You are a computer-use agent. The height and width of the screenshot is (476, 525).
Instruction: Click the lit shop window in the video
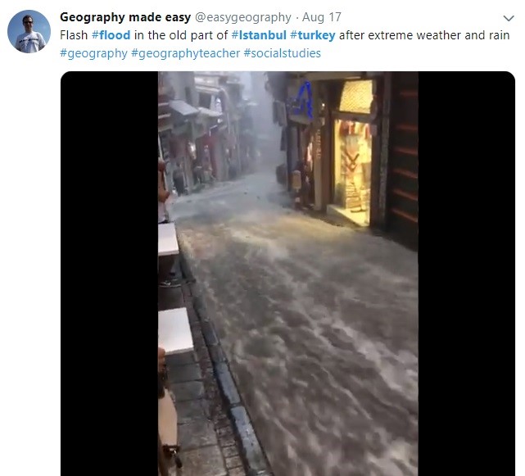coord(352,167)
